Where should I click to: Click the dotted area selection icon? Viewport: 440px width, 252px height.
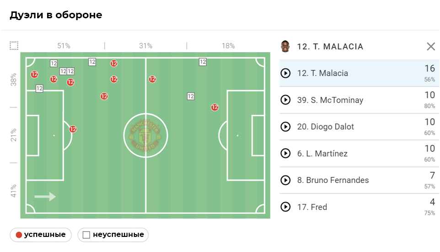[14, 46]
